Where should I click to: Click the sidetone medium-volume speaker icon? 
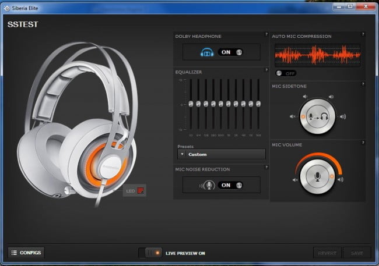pos(331,97)
